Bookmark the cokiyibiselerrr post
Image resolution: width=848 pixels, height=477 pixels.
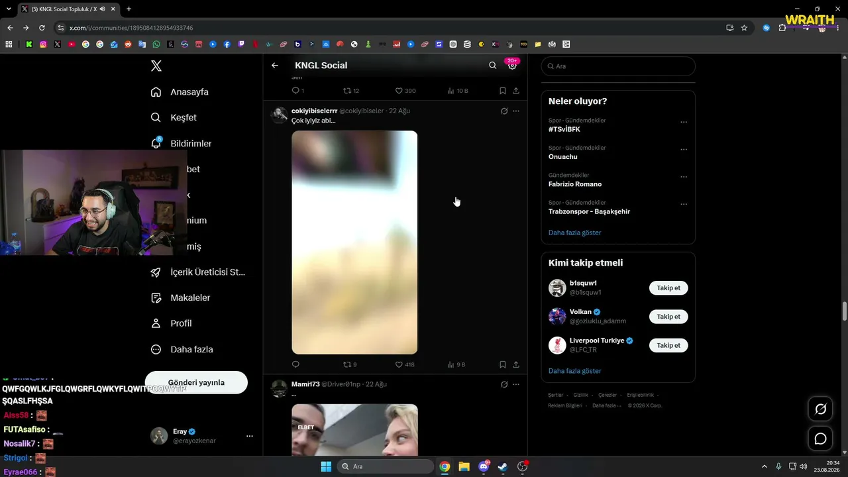[x=503, y=365]
